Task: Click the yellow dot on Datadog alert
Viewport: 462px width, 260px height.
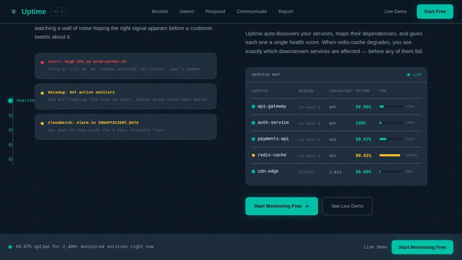Action: click(x=42, y=93)
